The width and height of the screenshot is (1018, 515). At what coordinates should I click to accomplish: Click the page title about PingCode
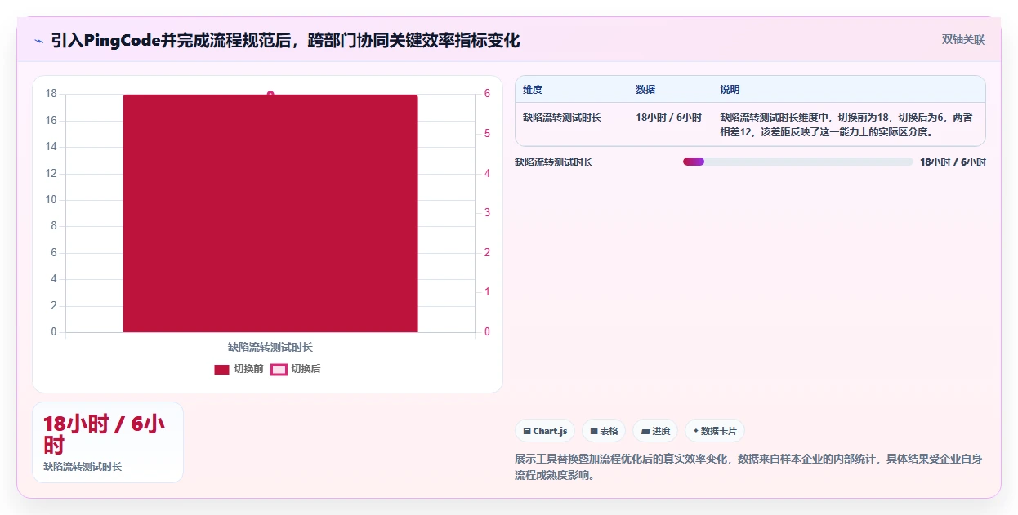tap(285, 41)
